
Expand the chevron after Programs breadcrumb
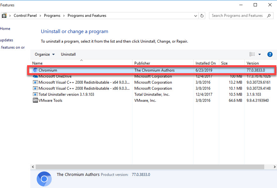pos(64,16)
